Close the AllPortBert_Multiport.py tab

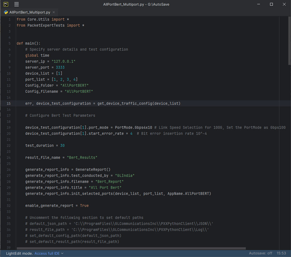(54, 12)
